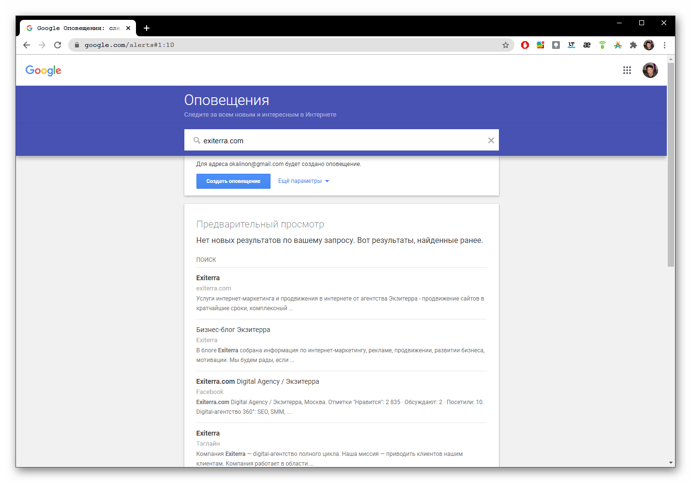Image resolution: width=691 pixels, height=483 pixels.
Task: Clear the exiterra.com search query
Action: point(491,140)
